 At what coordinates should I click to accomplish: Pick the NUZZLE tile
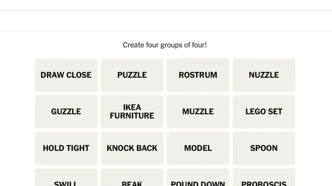point(264,75)
